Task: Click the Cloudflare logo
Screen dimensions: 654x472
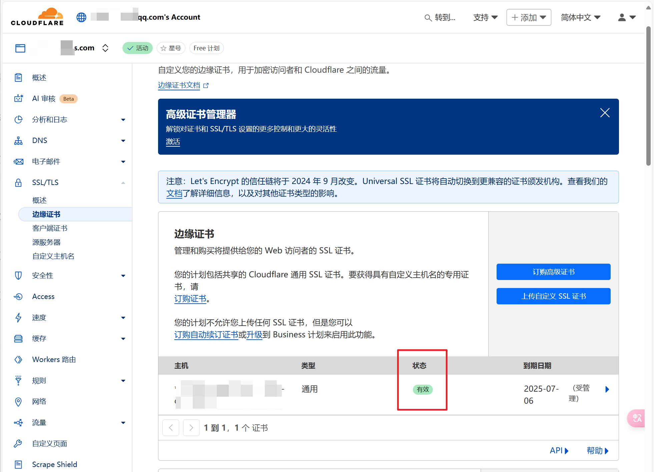Action: [x=37, y=17]
